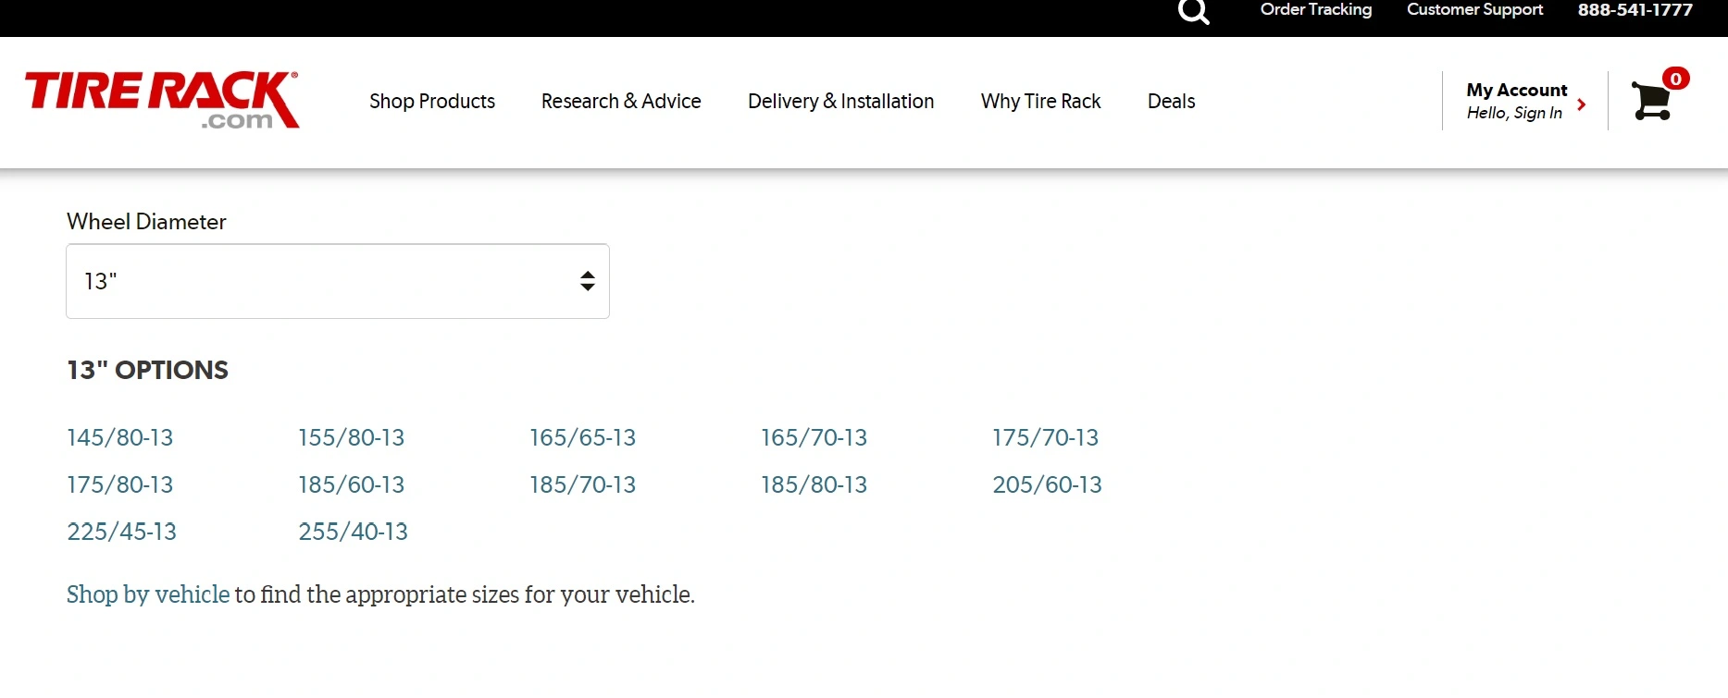Open Delivery & Installation menu
The image size is (1728, 698).
[840, 101]
